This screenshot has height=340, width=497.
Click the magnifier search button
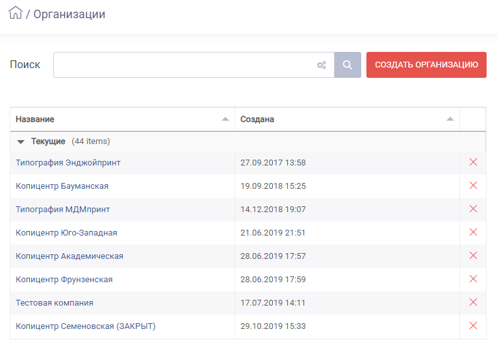click(348, 65)
